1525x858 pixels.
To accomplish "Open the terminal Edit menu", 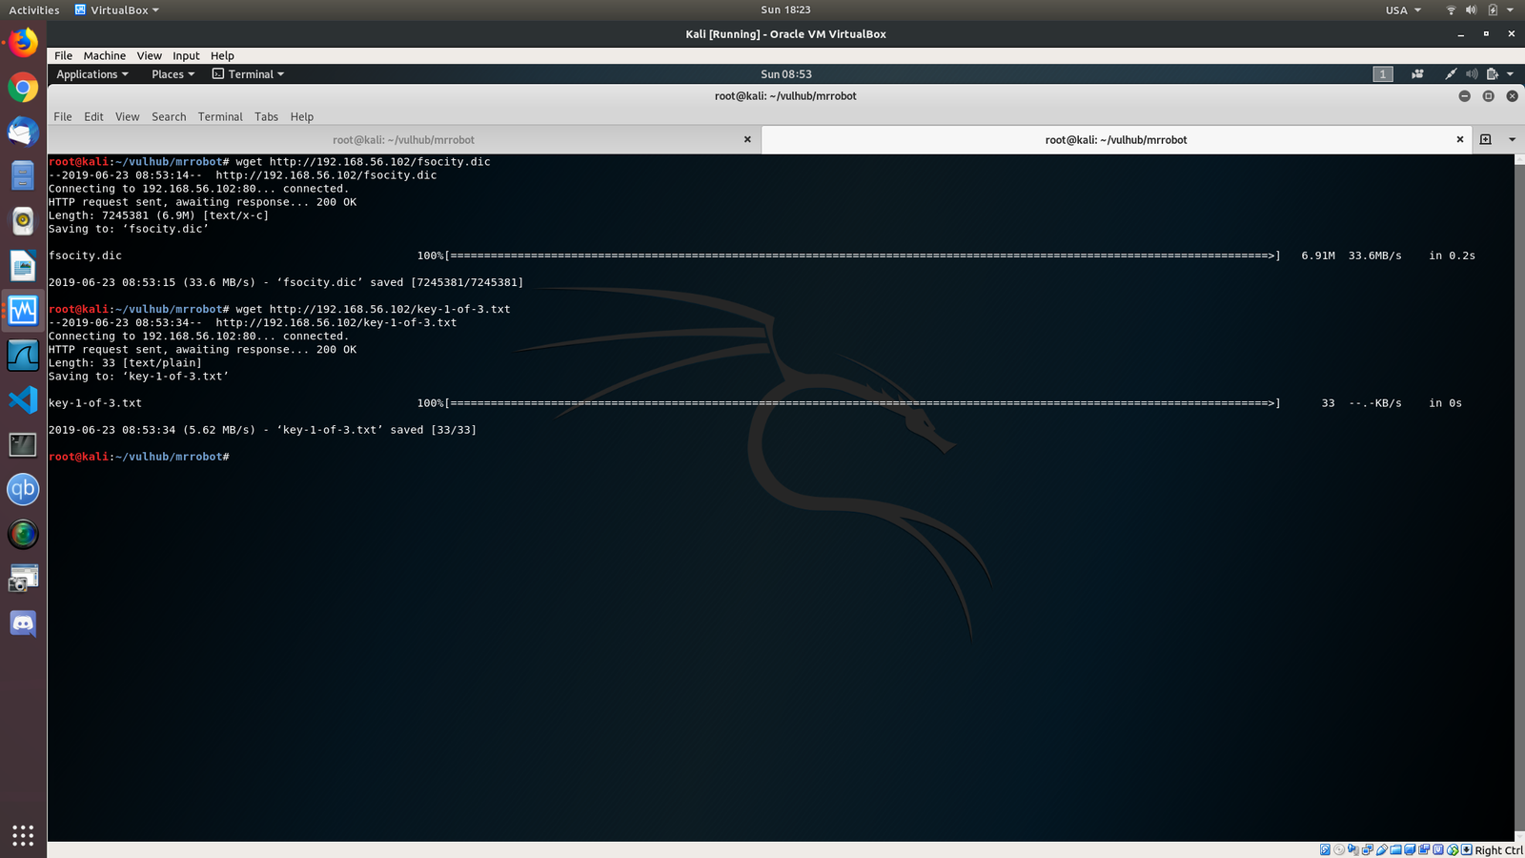I will tap(93, 116).
